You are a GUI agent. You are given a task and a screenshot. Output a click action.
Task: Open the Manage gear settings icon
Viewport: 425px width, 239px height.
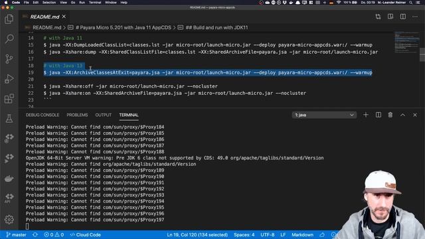[9, 219]
